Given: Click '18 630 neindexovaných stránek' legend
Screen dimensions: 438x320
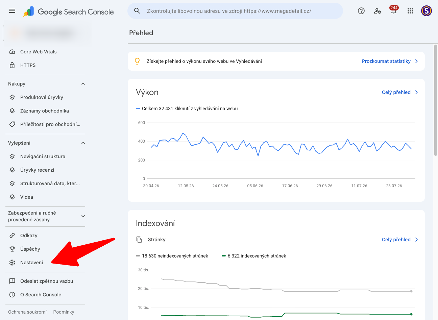Looking at the screenshot, I should tap(172, 256).
